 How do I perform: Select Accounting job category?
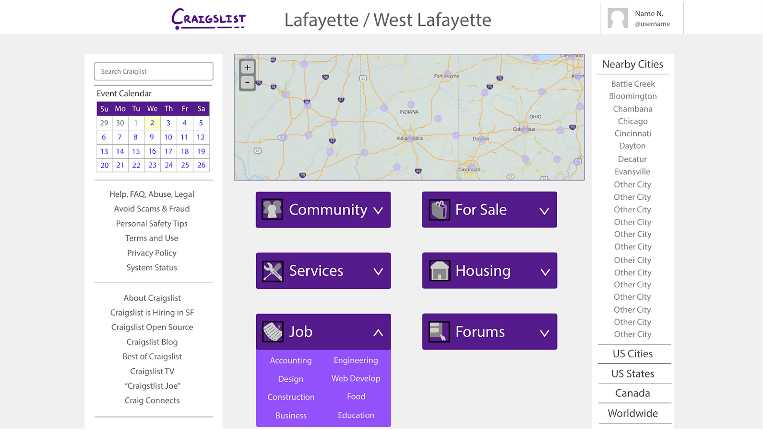(291, 361)
